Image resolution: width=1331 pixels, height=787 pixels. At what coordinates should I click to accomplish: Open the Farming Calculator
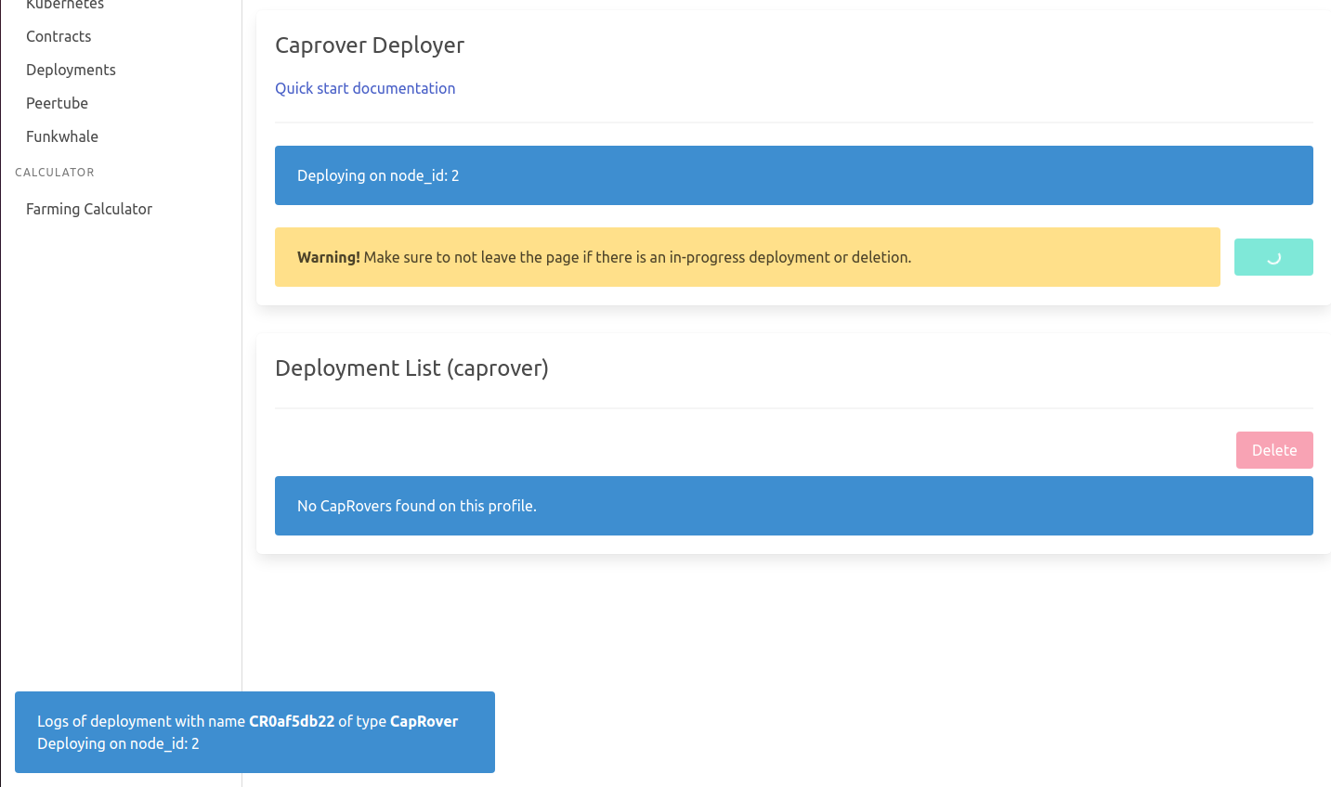click(x=89, y=209)
